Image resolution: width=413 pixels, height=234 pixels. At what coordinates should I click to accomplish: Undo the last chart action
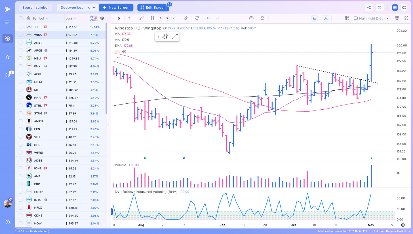pyautogui.click(x=208, y=18)
